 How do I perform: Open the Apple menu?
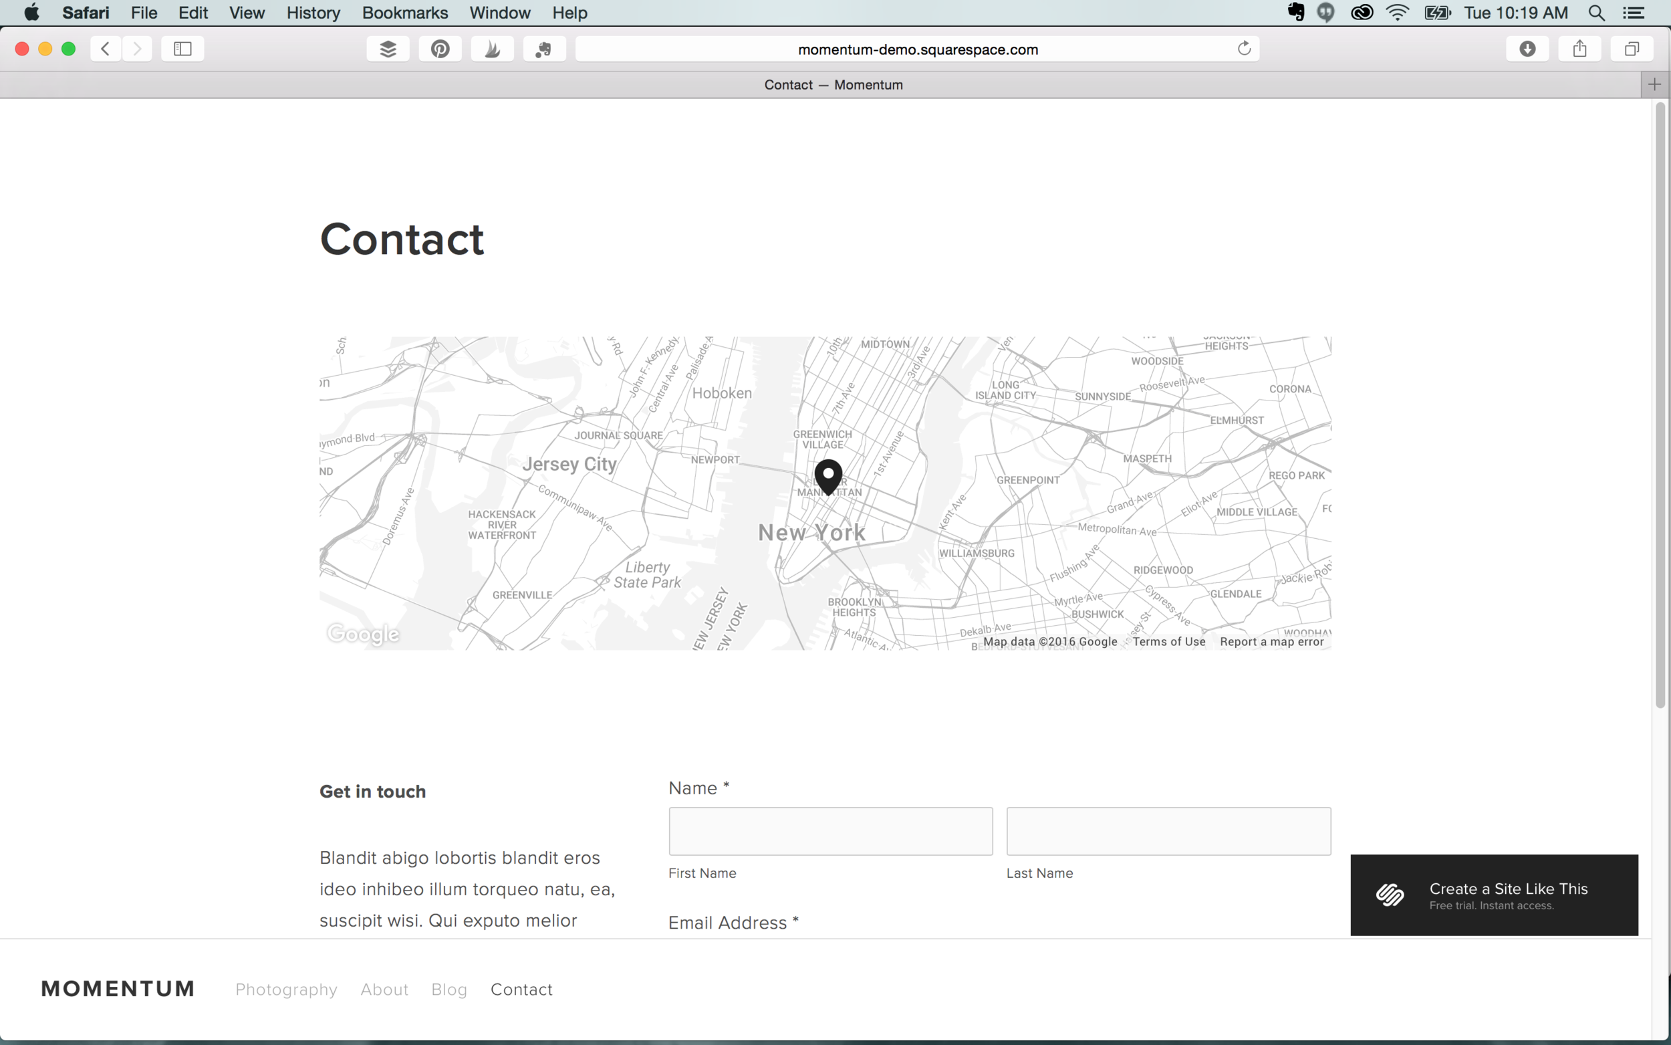click(x=32, y=13)
